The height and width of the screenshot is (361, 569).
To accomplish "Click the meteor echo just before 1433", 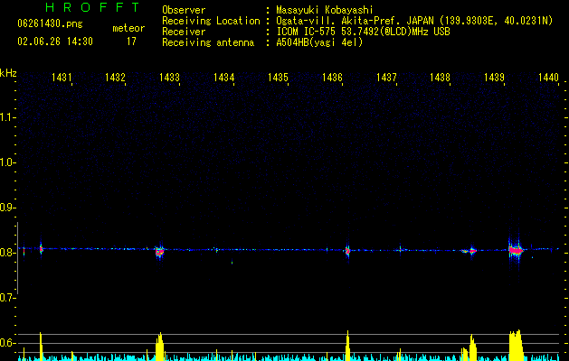I will click(160, 251).
